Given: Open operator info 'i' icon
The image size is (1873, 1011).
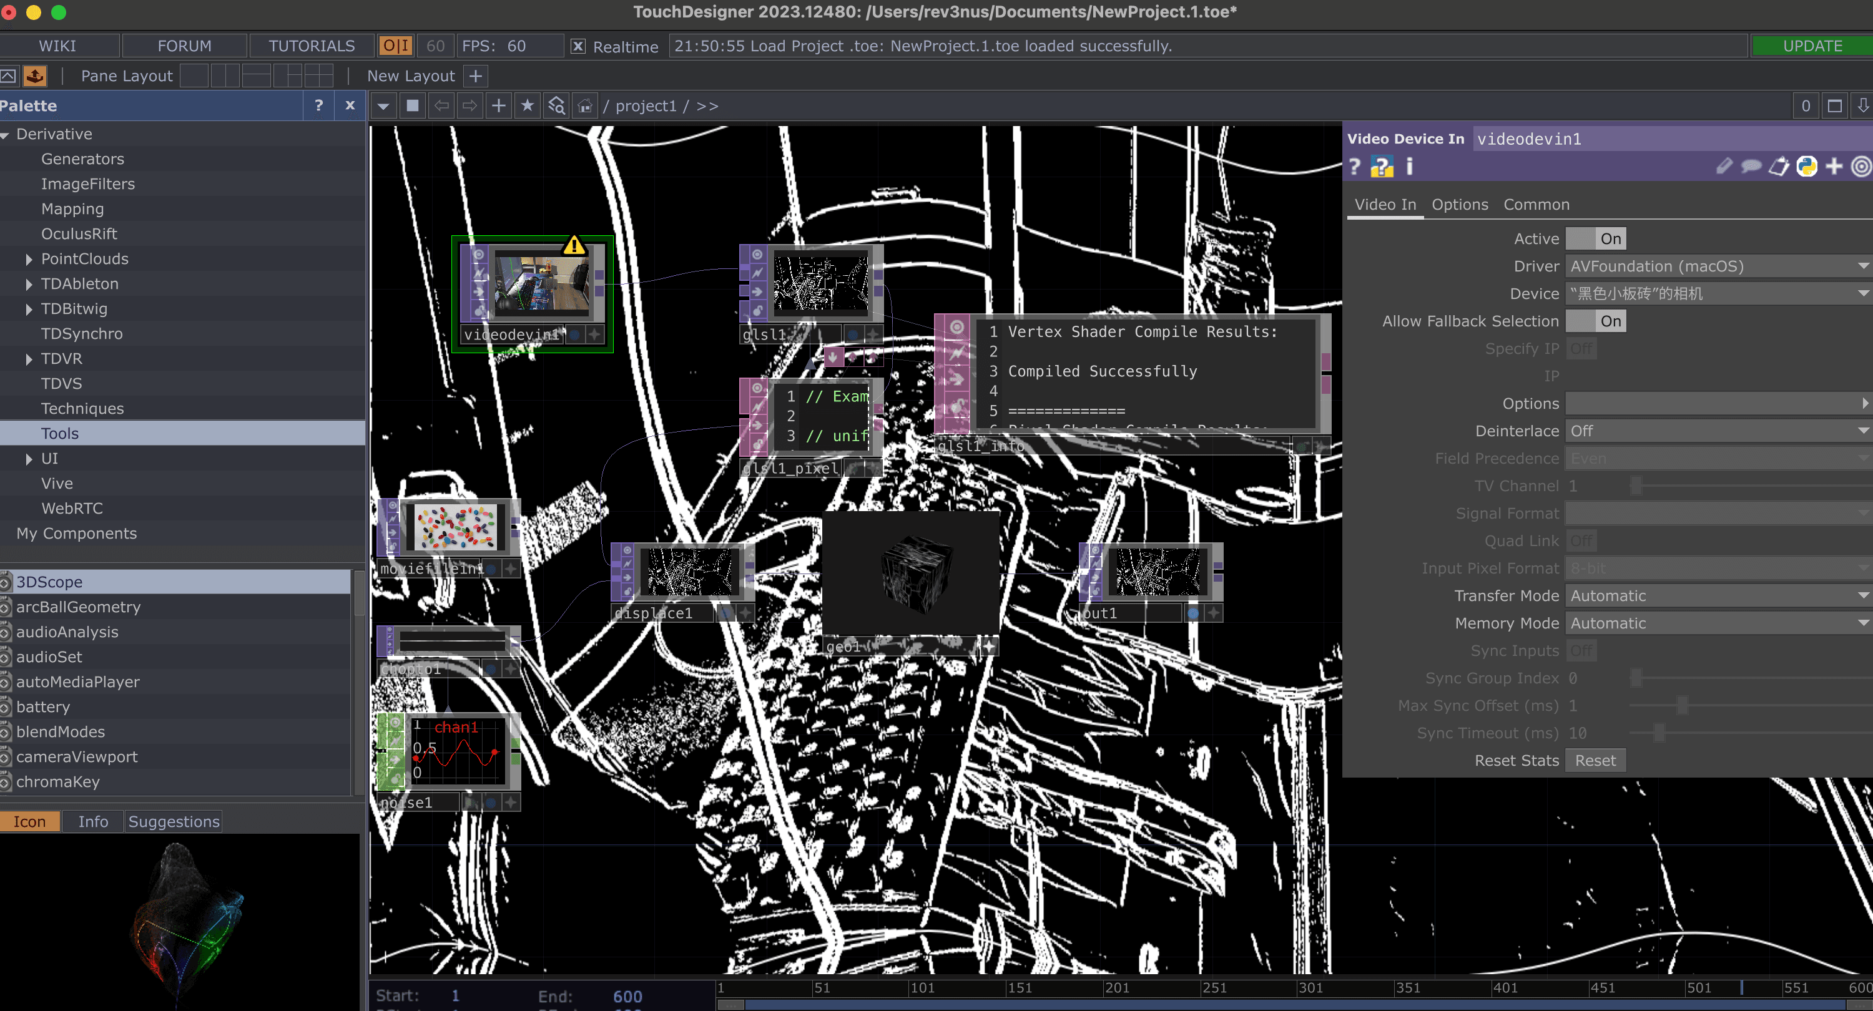Looking at the screenshot, I should point(1409,167).
